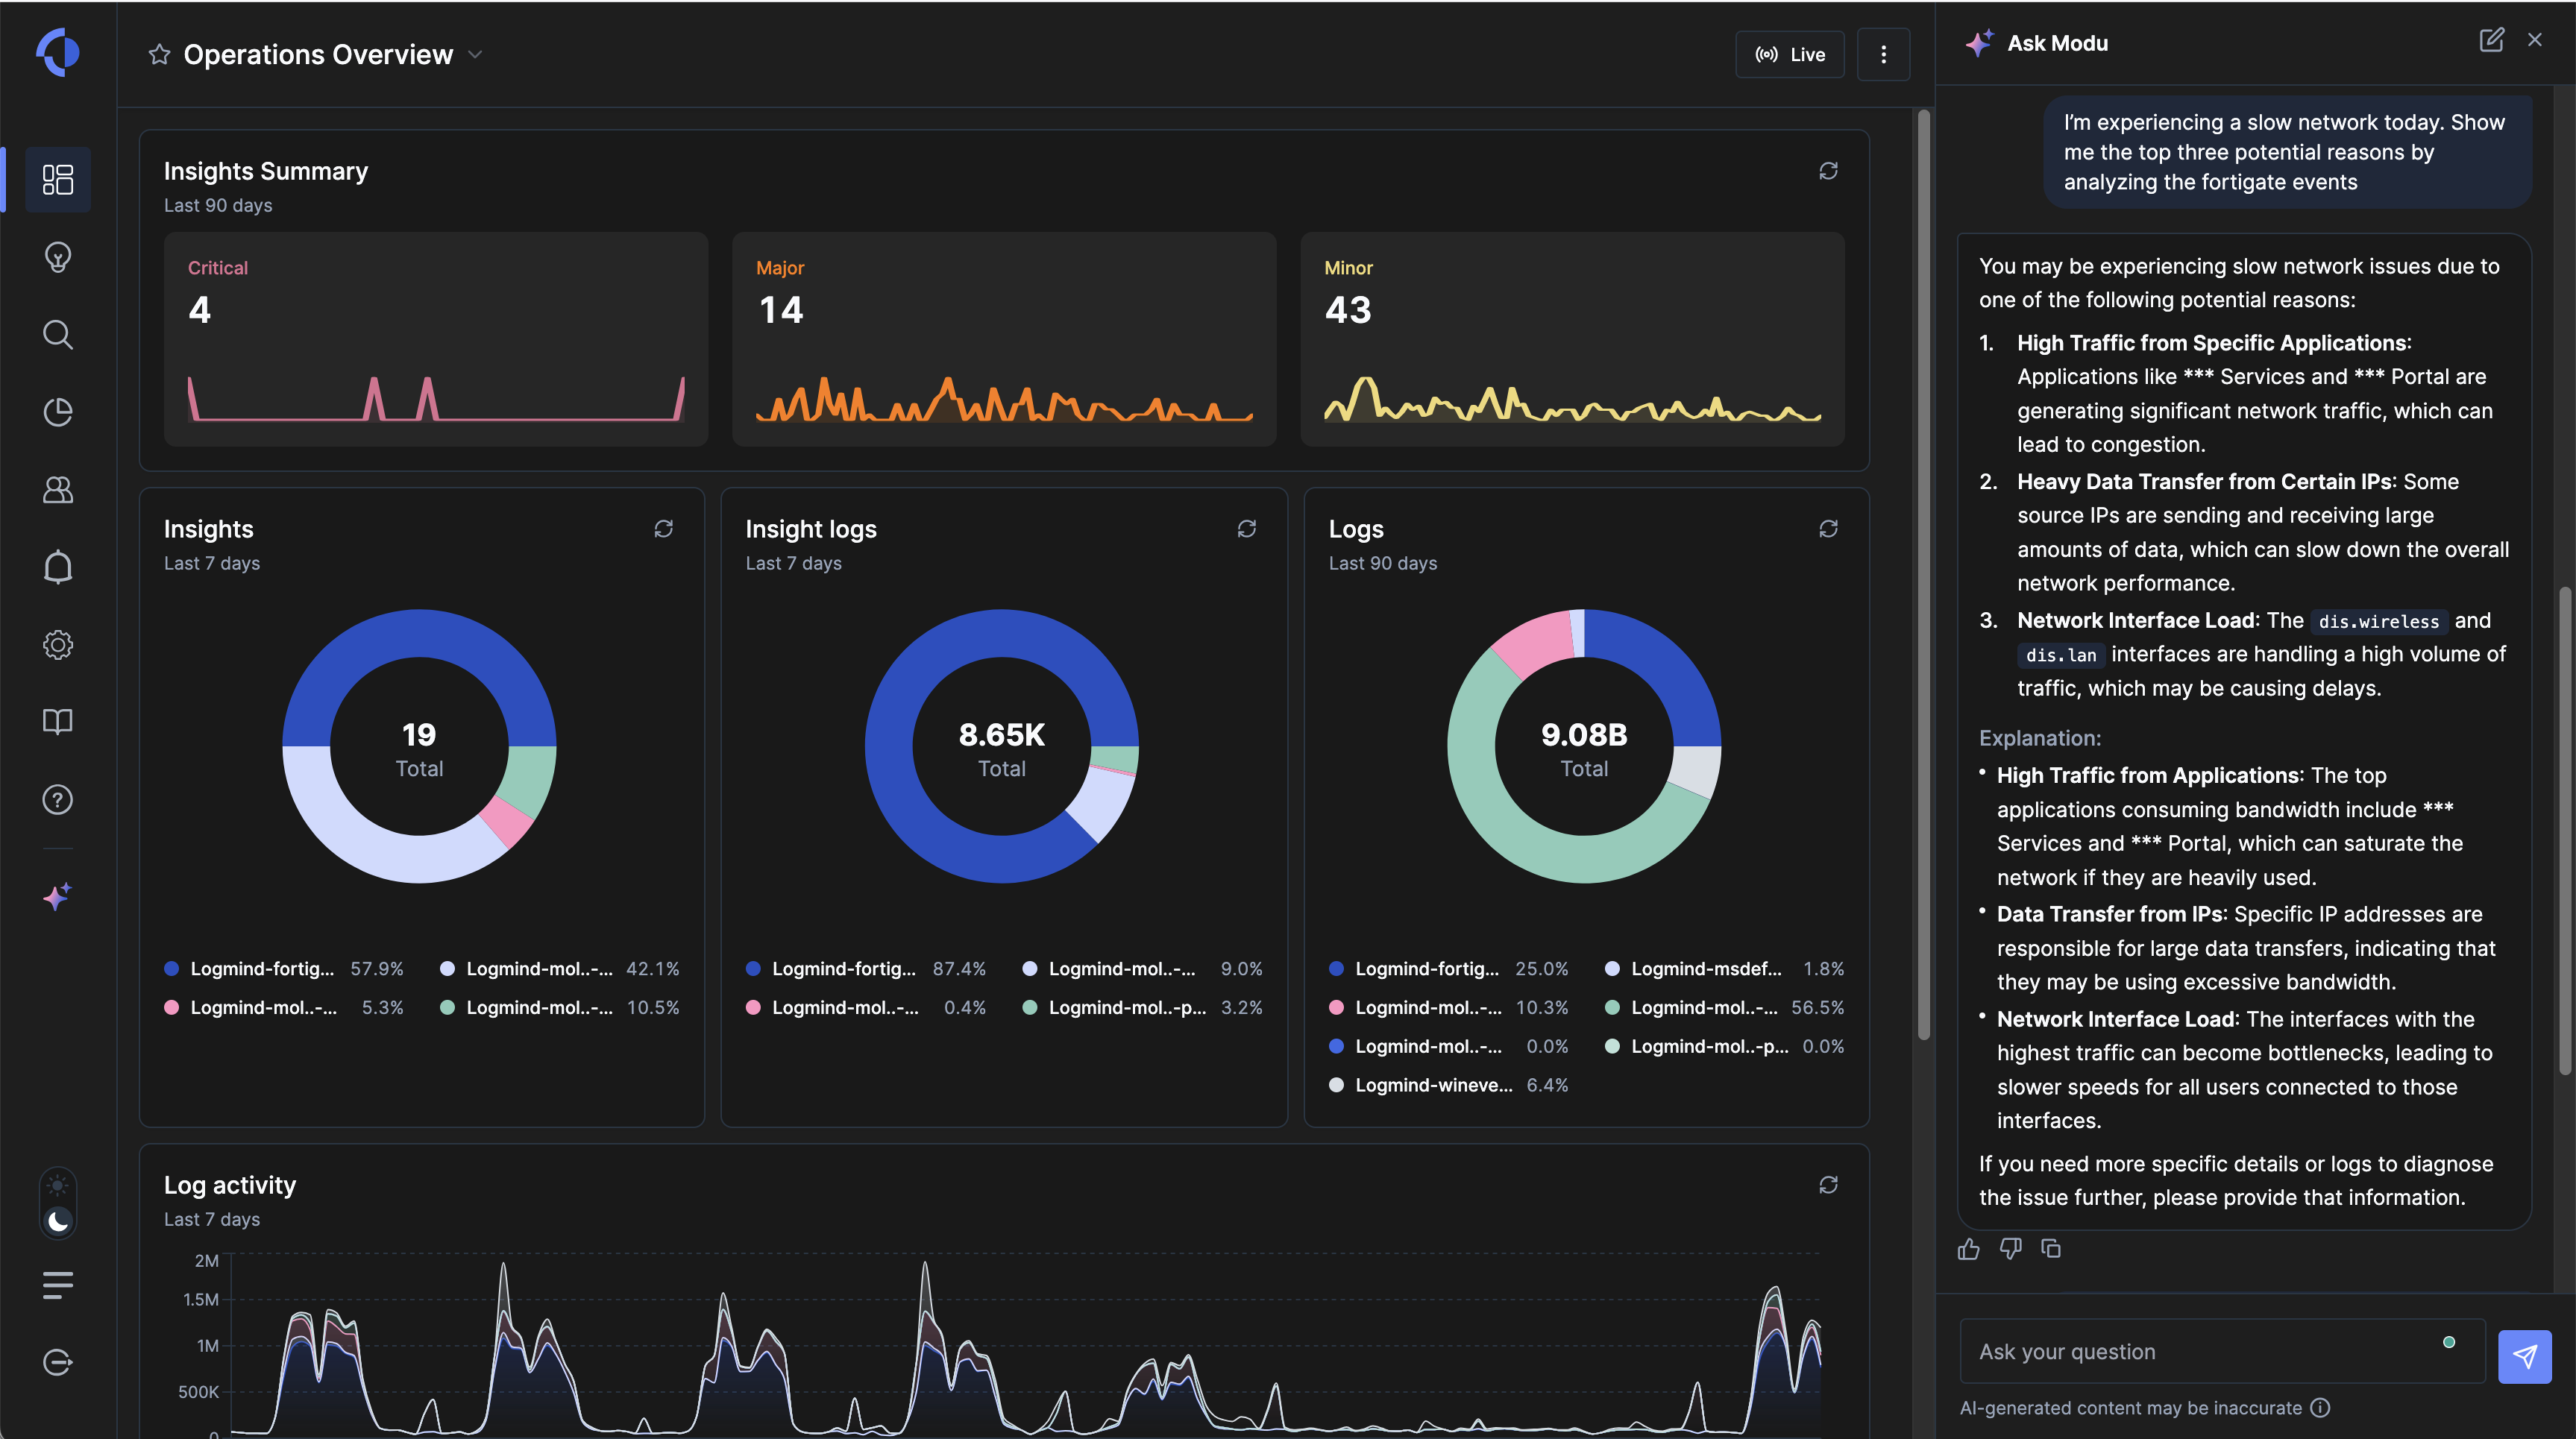Viewport: 2576px width, 1439px height.
Task: Open the Ask Modu sparkle sidebar icon
Action: pos(58,896)
